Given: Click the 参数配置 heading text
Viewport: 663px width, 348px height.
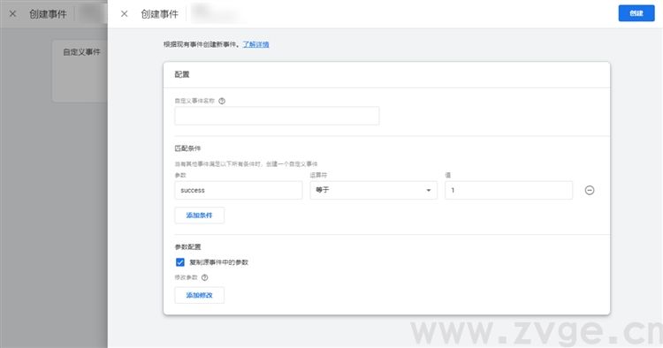Looking at the screenshot, I should click(187, 246).
